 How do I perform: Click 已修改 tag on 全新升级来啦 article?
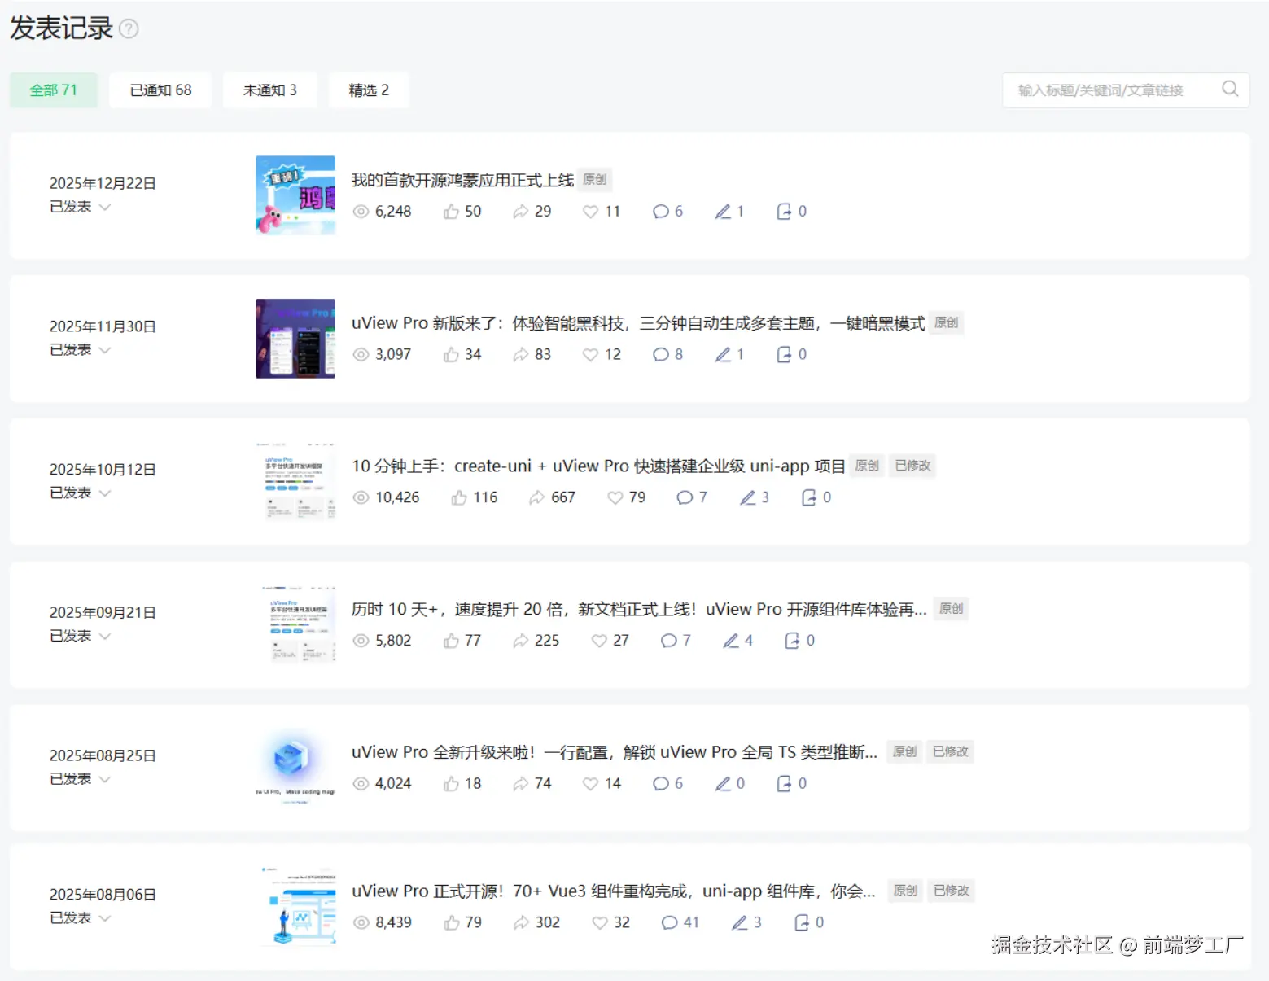click(950, 751)
